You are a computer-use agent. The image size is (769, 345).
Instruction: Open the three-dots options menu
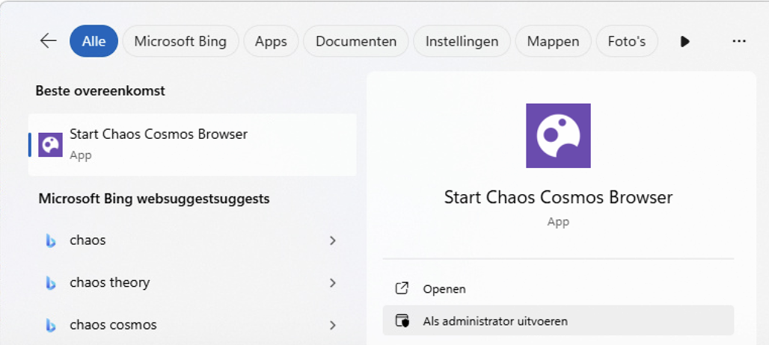click(739, 42)
